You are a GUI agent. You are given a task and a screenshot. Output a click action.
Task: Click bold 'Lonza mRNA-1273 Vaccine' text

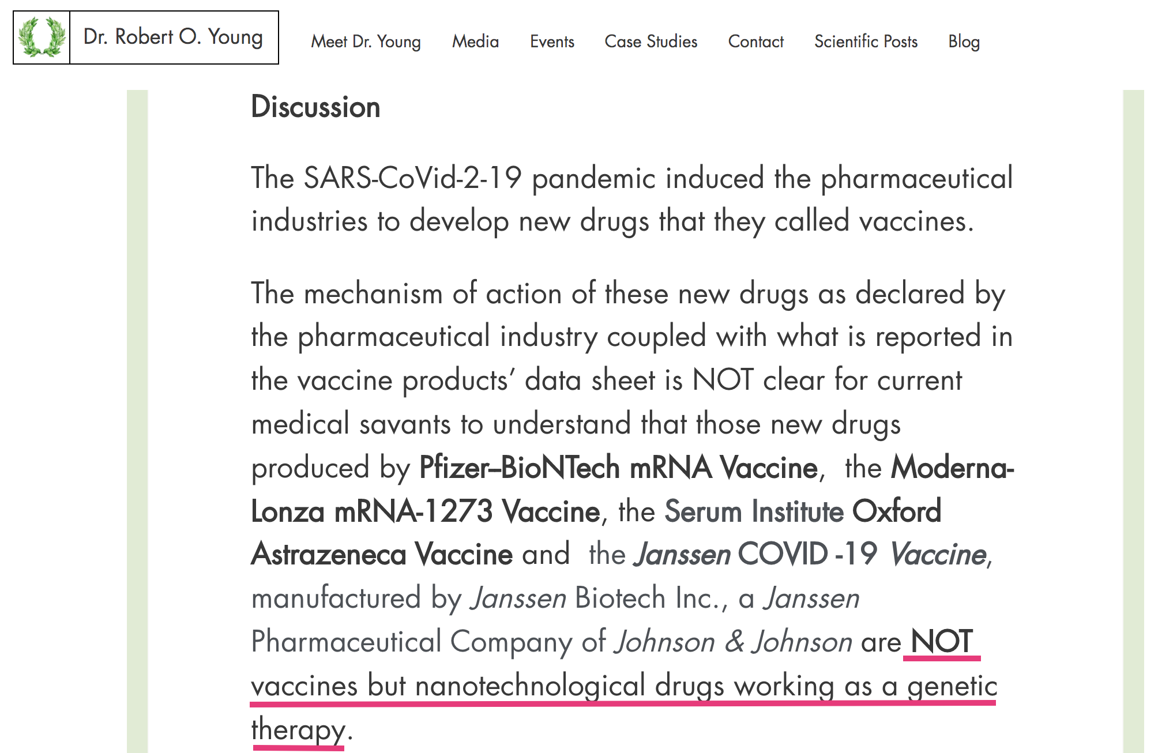(426, 511)
